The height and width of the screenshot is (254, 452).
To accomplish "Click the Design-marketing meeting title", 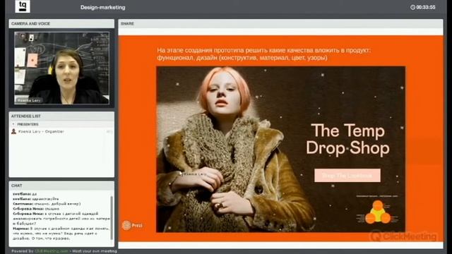I will pos(103,8).
